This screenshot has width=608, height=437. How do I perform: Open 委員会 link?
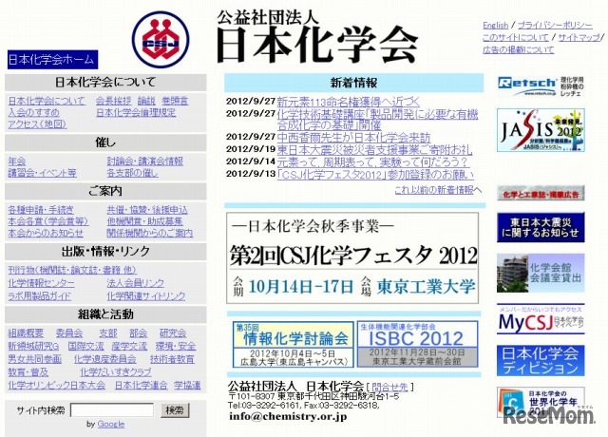coord(69,333)
